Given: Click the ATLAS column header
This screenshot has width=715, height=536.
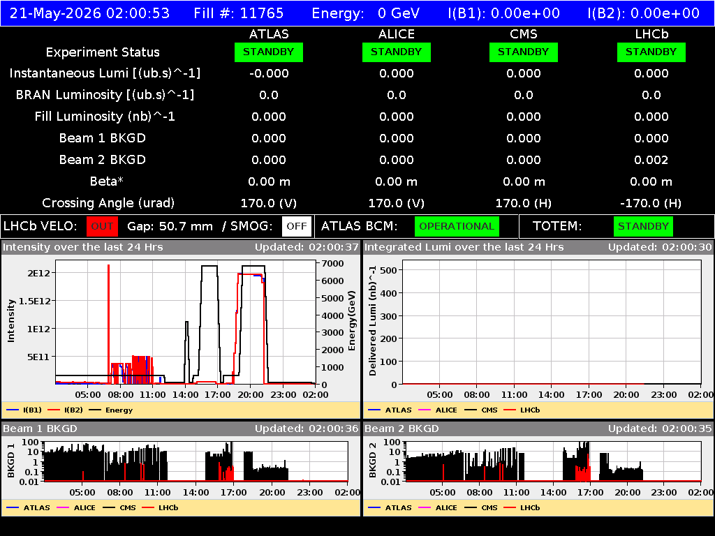Looking at the screenshot, I should tap(269, 34).
